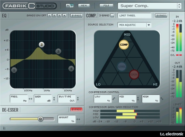Screen dimensions: 185x137
Task: Bypass the COMP. section
Action: click(x=161, y=15)
